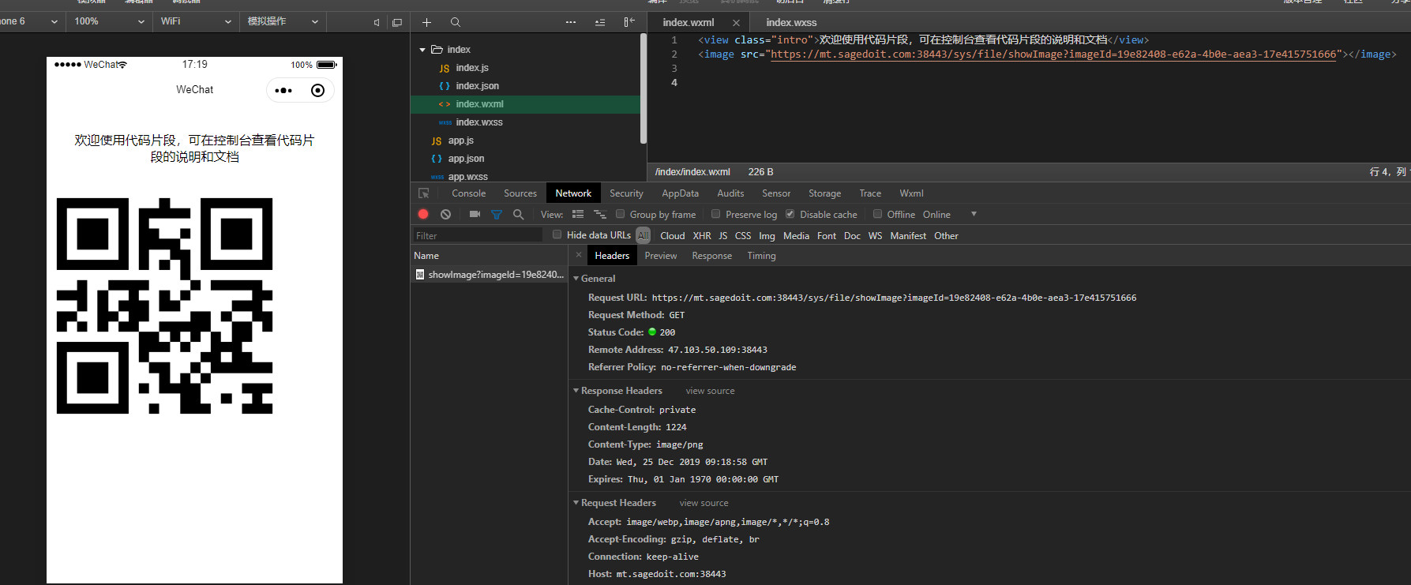This screenshot has height=585, width=1411.
Task: Open the Wxml tab
Action: pyautogui.click(x=911, y=193)
